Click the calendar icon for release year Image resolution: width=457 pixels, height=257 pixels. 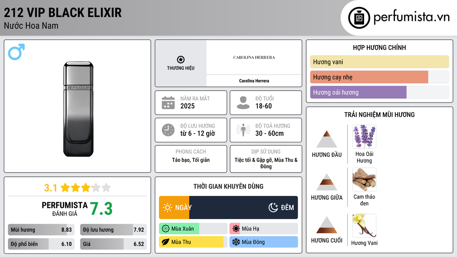click(168, 103)
